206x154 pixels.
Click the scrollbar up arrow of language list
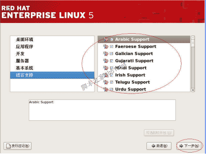193,38
